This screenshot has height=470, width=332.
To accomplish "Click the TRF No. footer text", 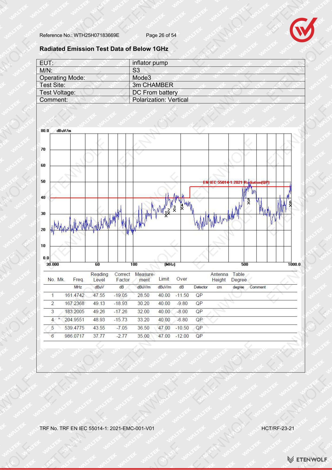I will click(97, 428).
